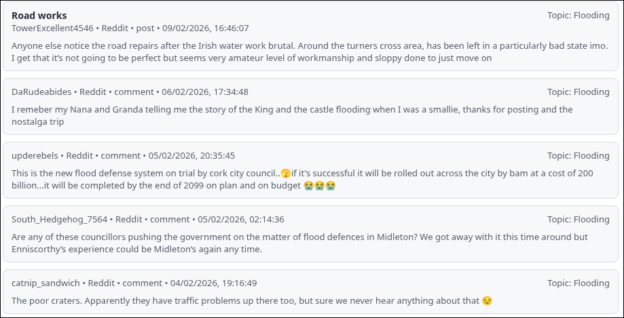Click the DaRudeabides username

tap(43, 92)
